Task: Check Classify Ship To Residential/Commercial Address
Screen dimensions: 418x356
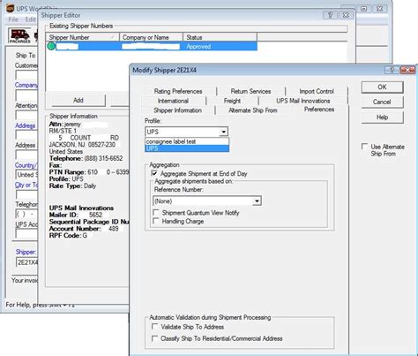Action: click(x=154, y=338)
